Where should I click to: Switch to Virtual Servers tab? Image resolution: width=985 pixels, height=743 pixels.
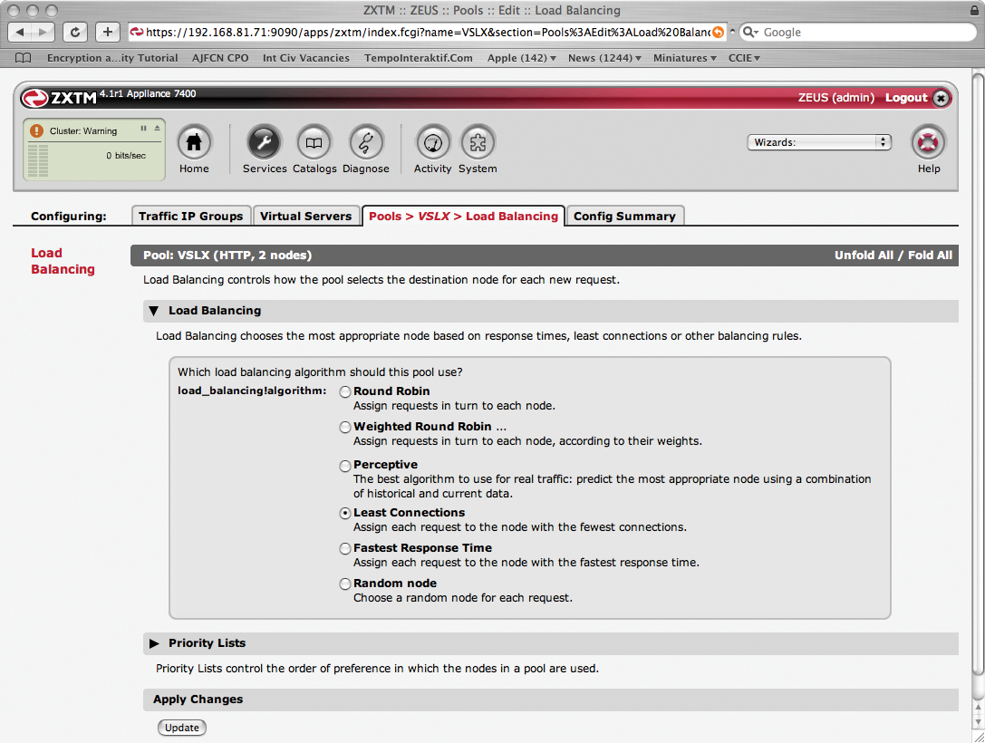click(306, 216)
